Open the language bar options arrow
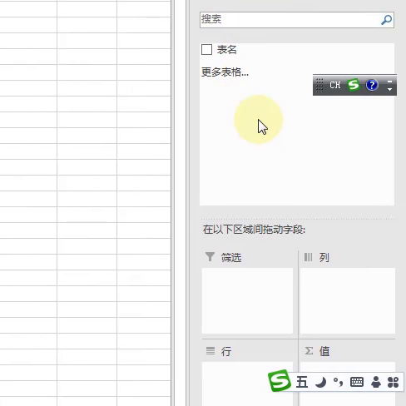This screenshot has height=406, width=406. point(389,89)
